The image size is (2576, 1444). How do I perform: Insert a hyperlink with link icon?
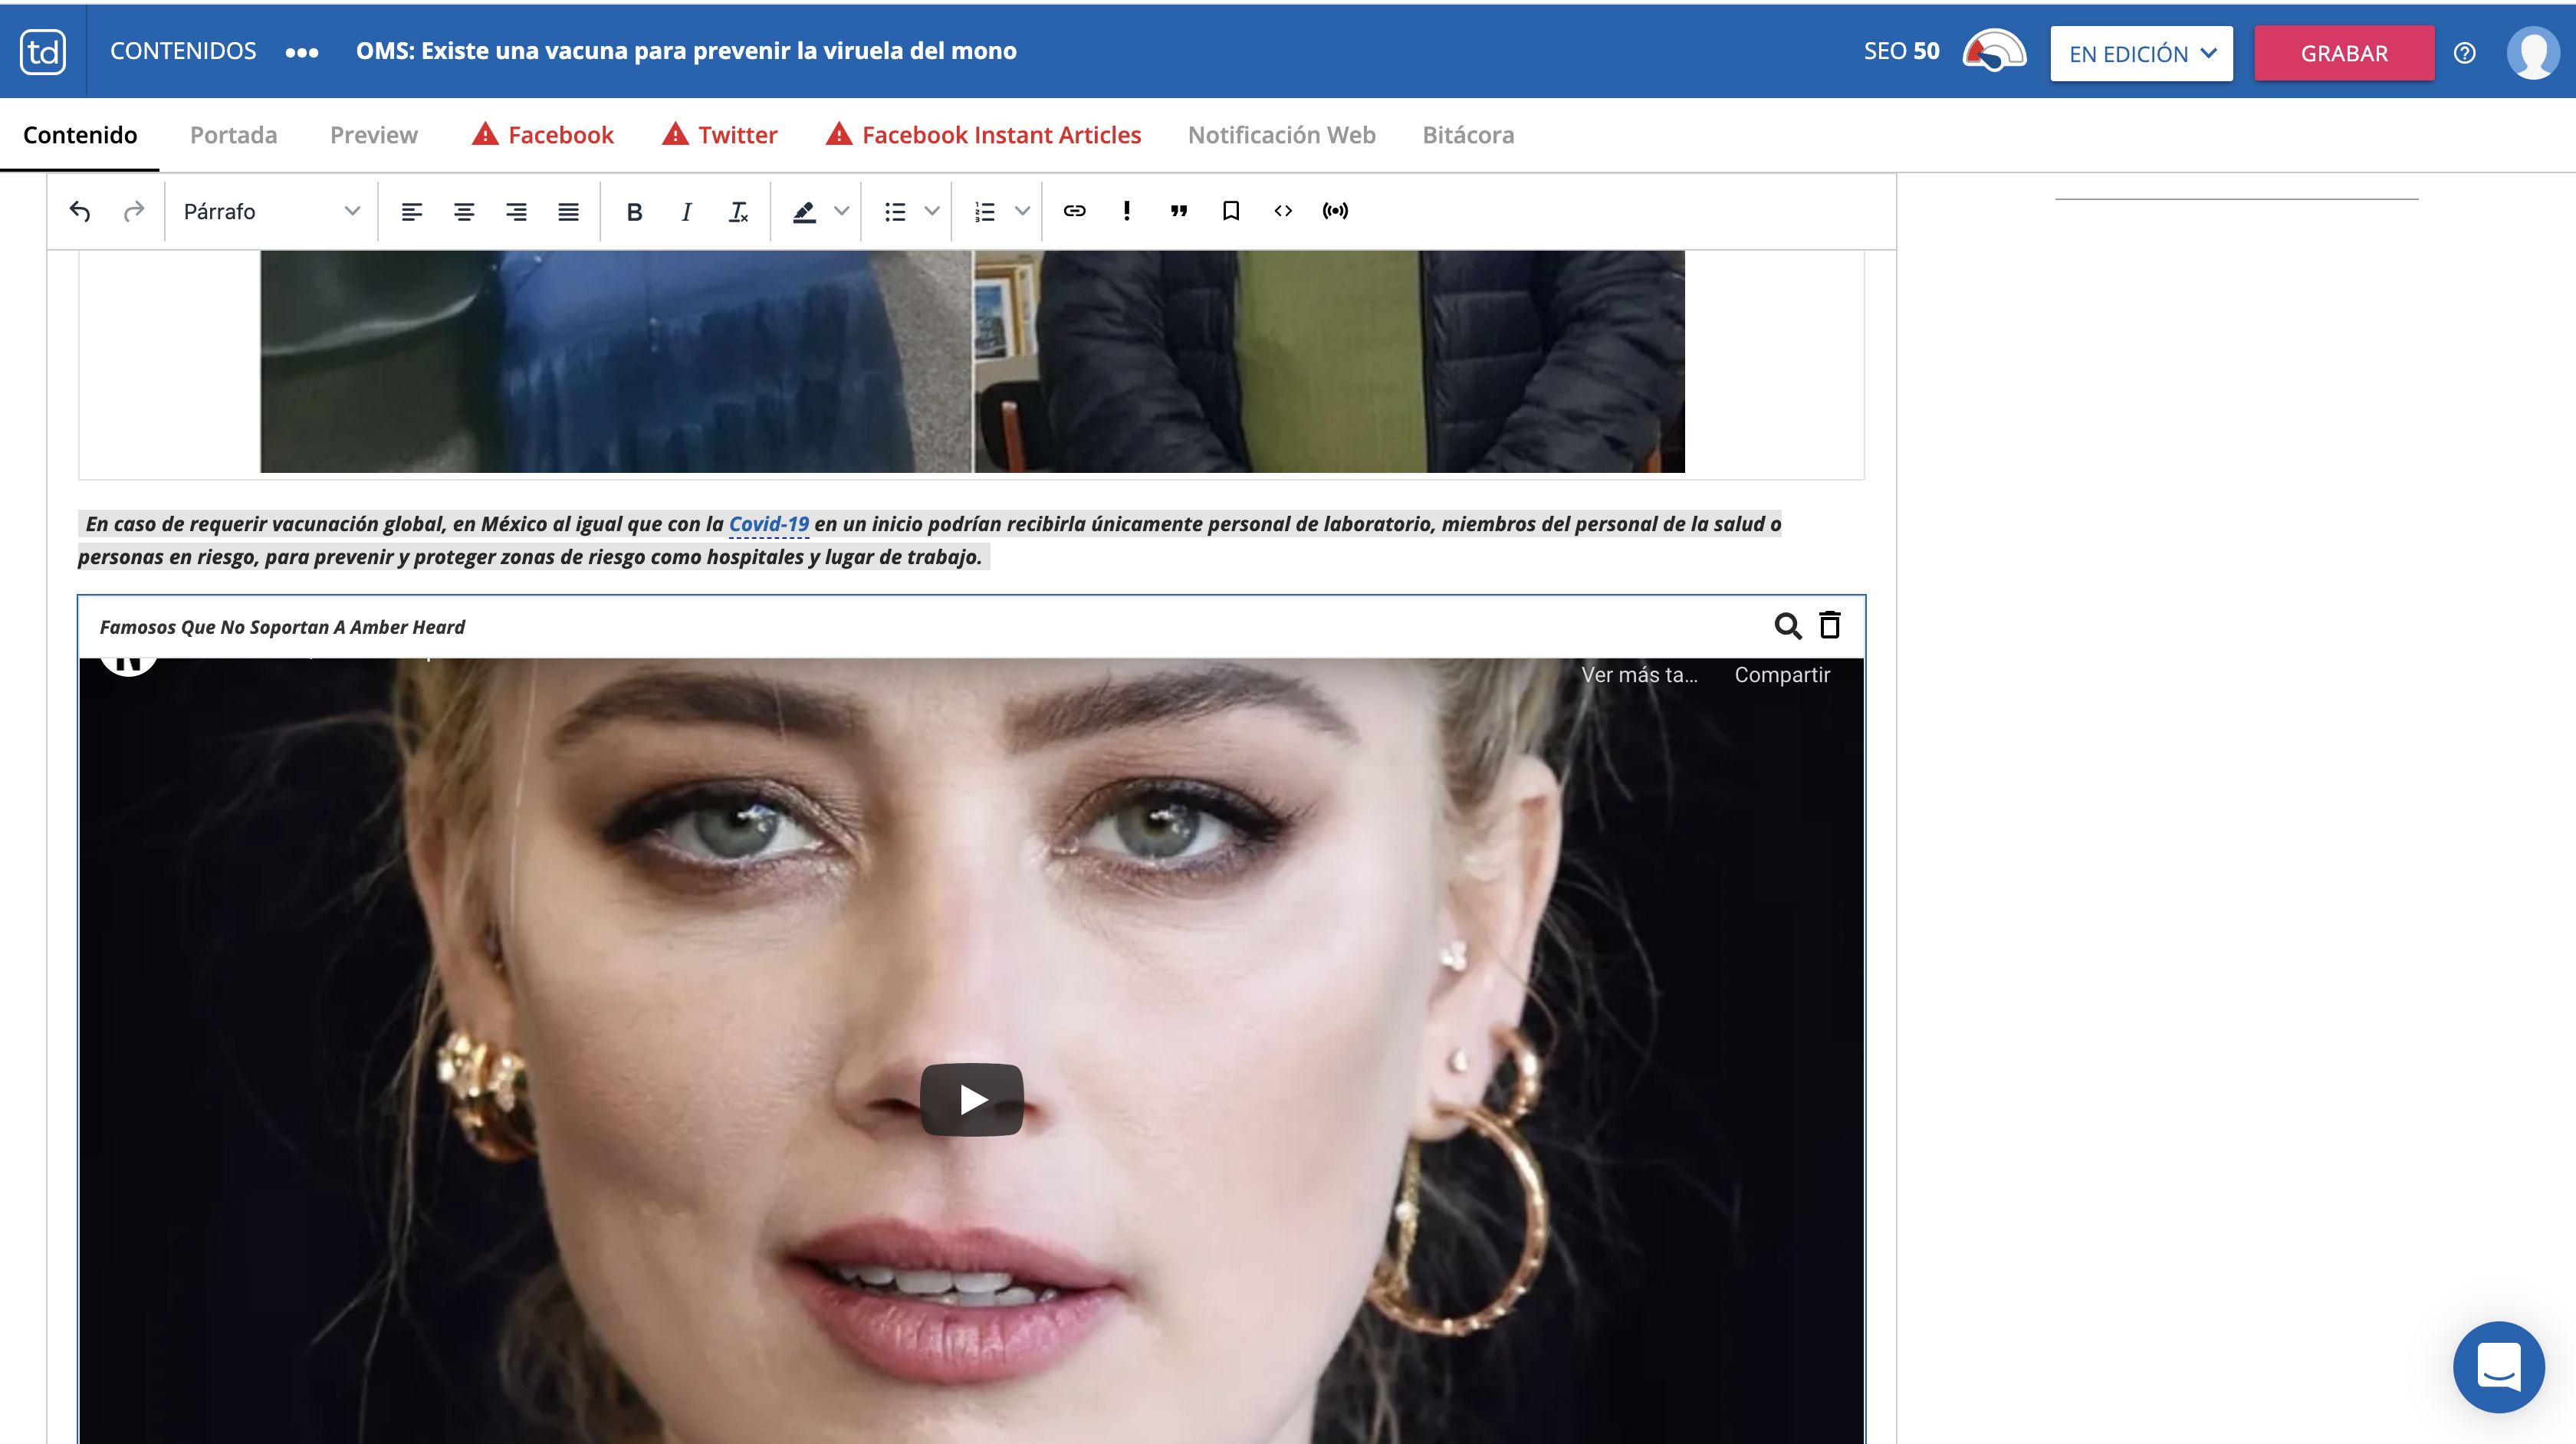coord(1074,211)
